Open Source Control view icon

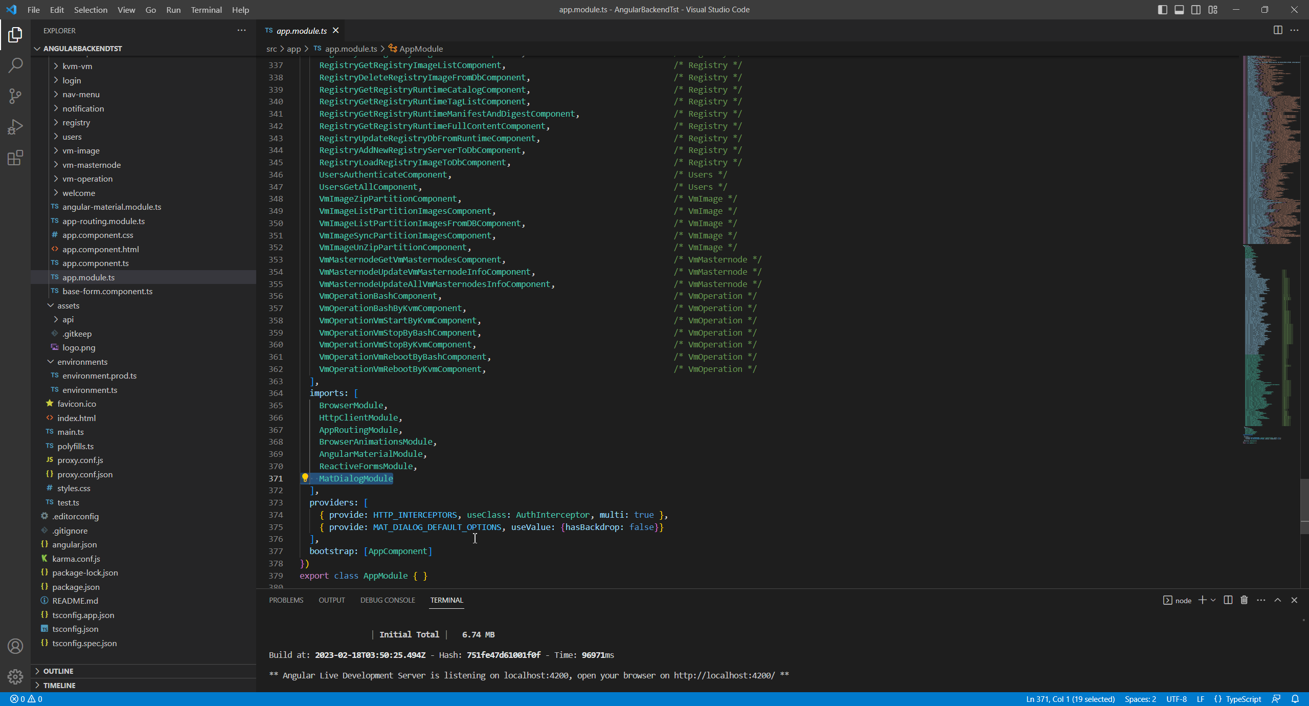point(15,96)
